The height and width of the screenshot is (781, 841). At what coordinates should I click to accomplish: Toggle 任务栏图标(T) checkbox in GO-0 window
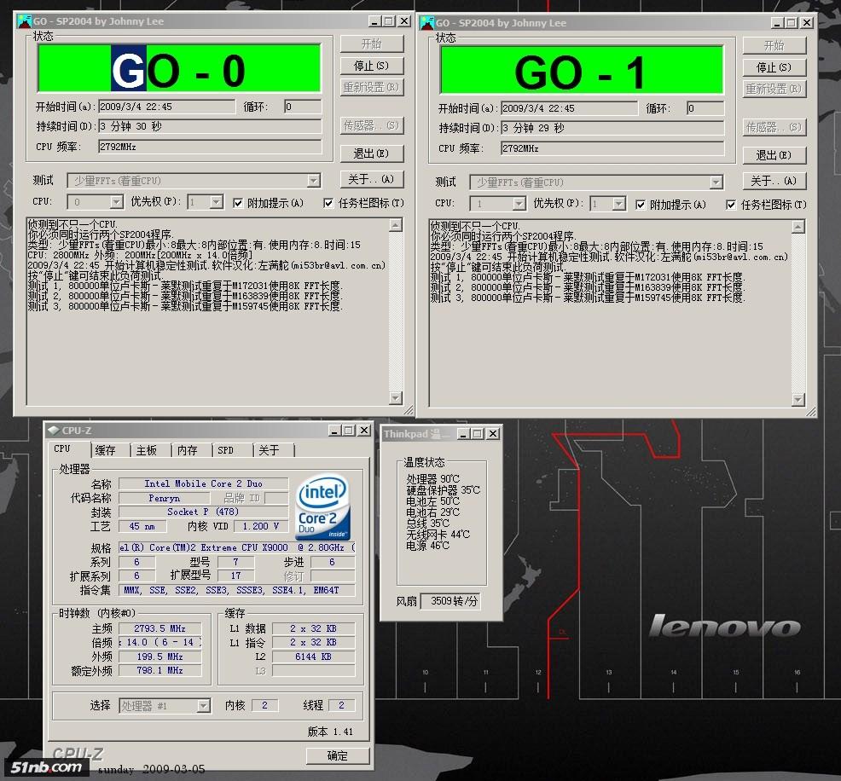(x=329, y=203)
